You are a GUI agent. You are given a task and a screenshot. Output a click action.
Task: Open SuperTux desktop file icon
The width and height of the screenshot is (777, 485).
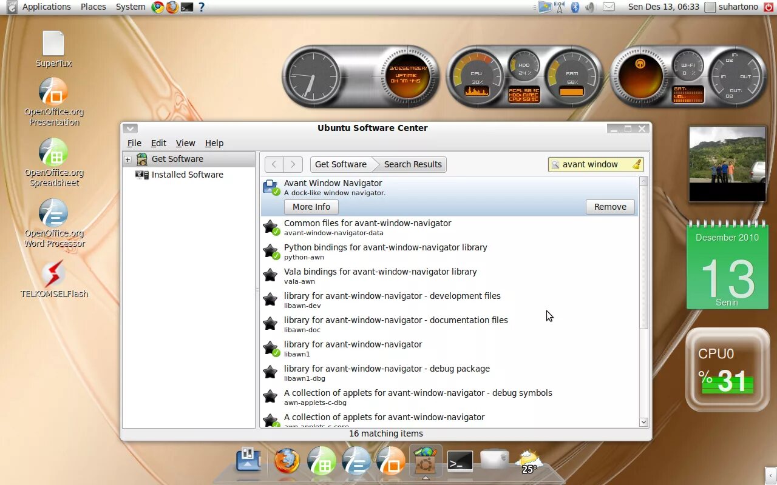(x=53, y=44)
